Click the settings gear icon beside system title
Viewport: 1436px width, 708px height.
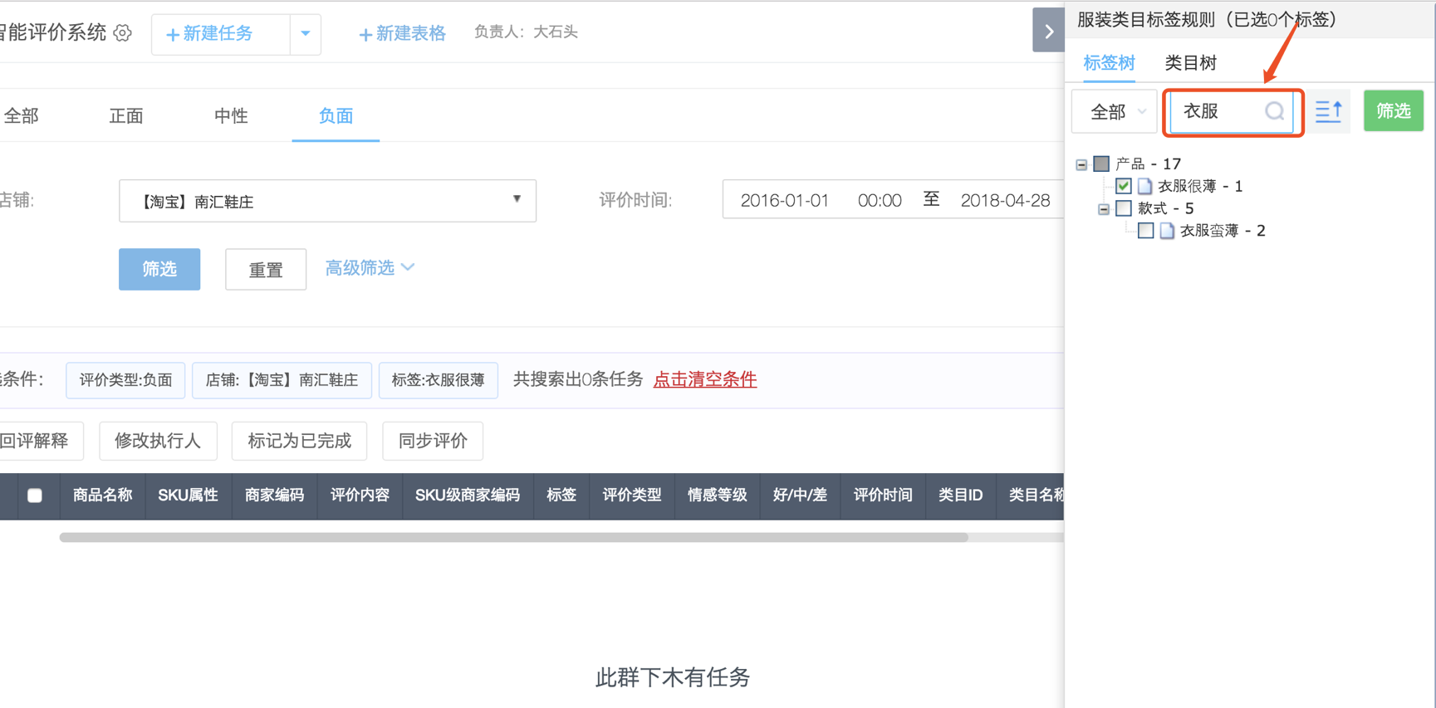[x=123, y=33]
